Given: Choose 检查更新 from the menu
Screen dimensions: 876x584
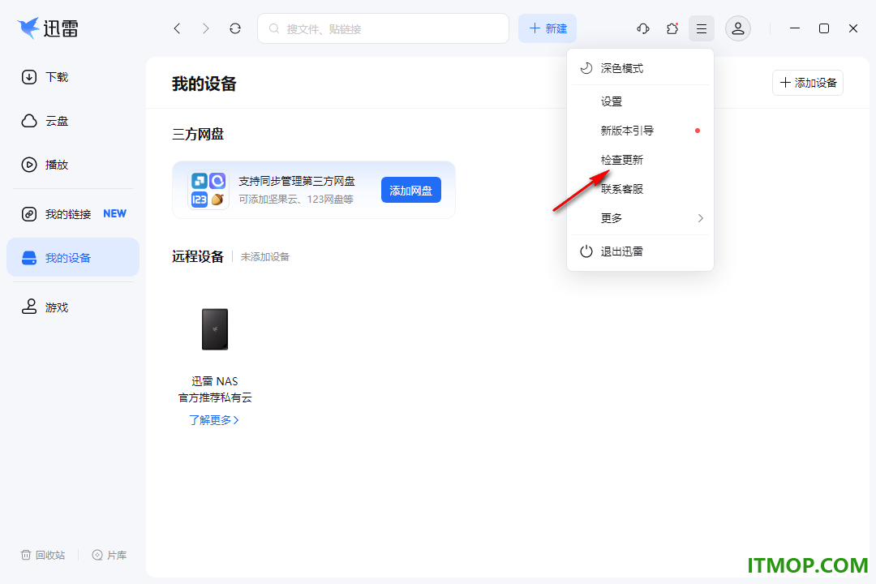Looking at the screenshot, I should tap(640, 160).
